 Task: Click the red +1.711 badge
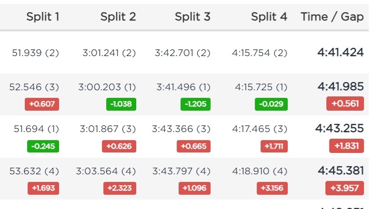pos(274,146)
